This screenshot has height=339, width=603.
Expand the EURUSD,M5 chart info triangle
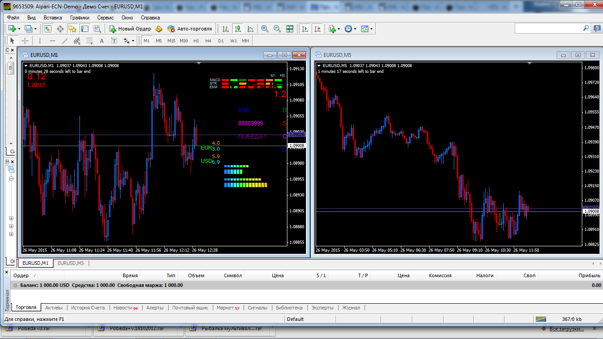click(319, 66)
